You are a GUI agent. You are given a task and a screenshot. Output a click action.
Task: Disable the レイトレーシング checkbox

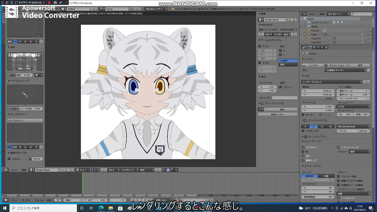(x=338, y=147)
